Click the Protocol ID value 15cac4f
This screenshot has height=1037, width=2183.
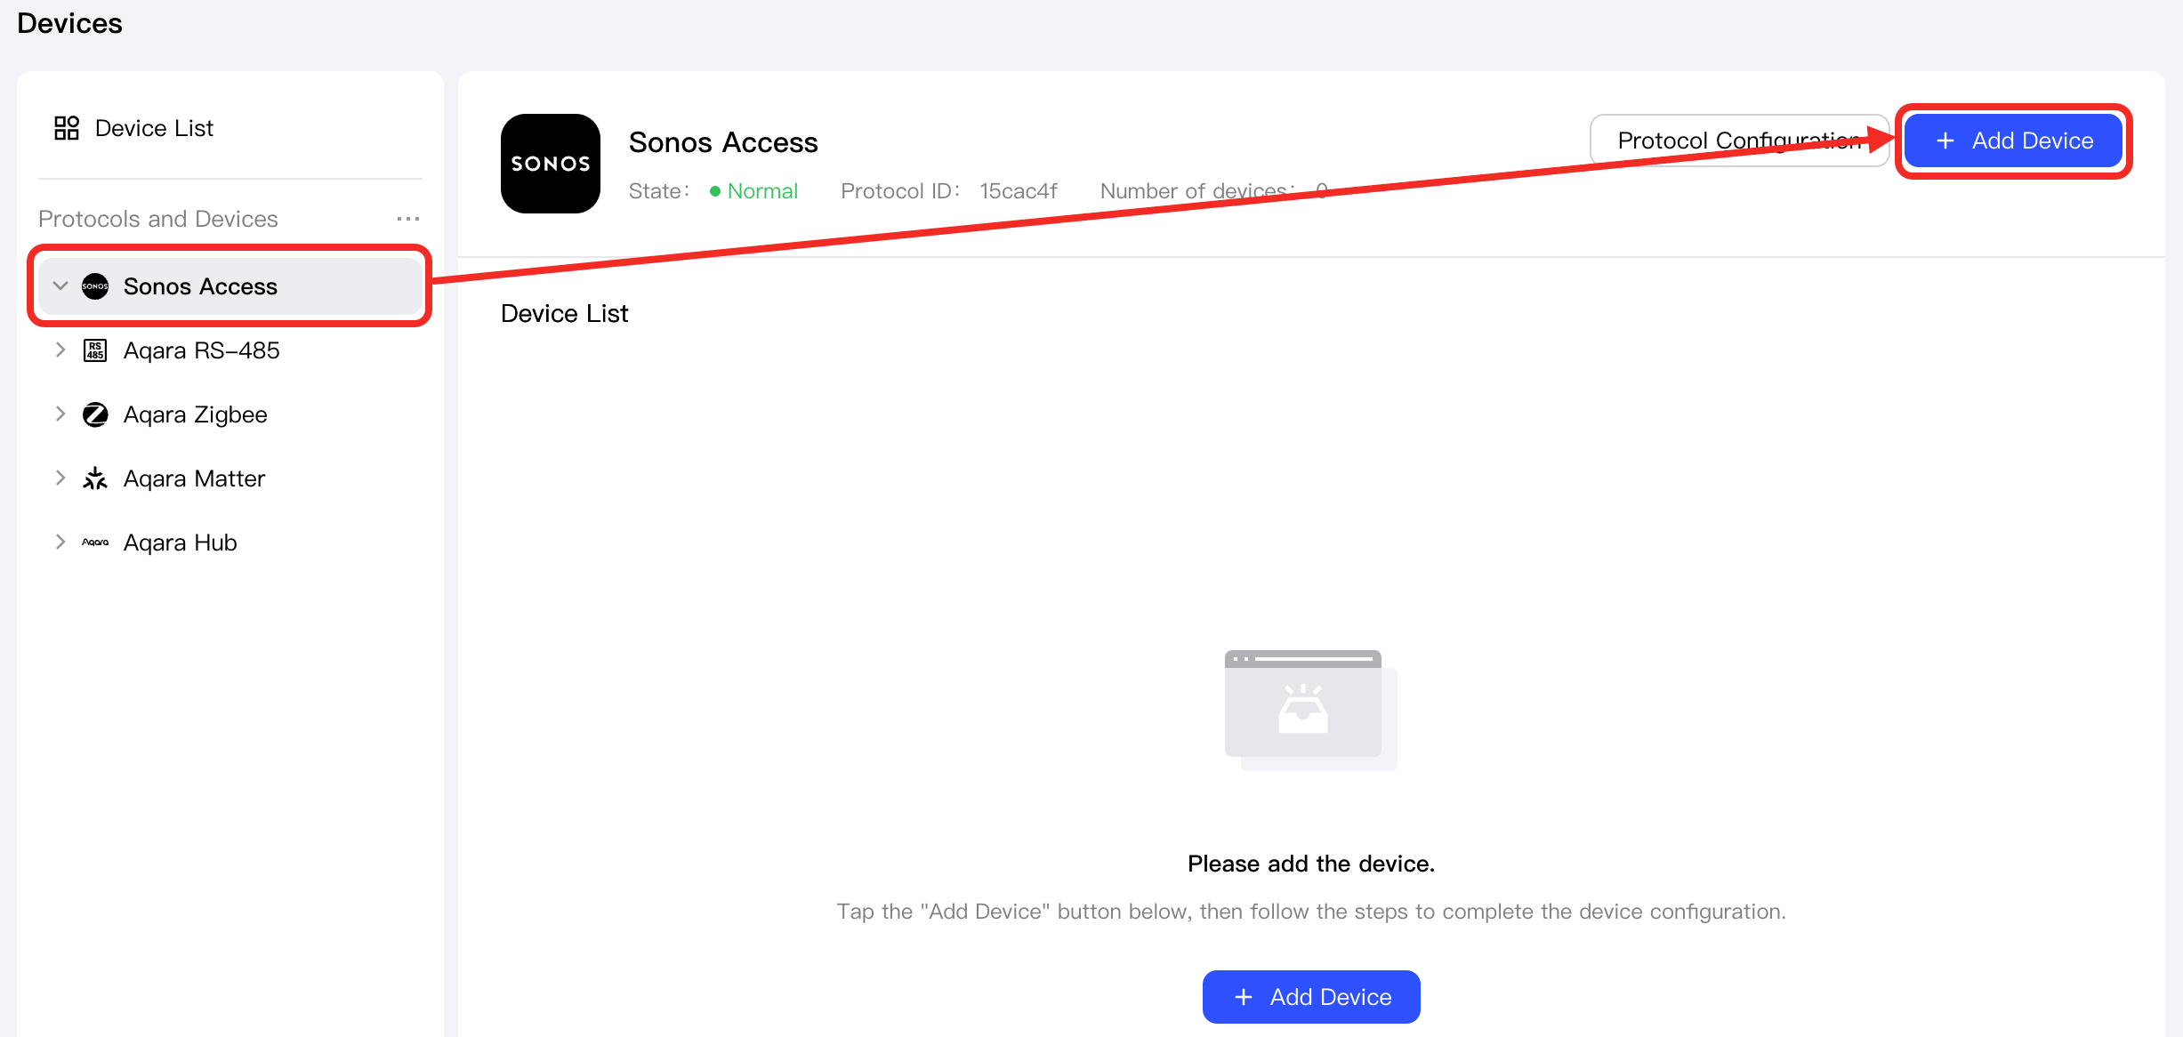[1019, 191]
